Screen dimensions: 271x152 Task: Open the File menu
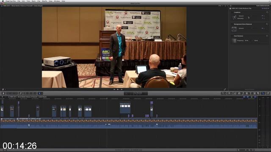tap(19, 1)
